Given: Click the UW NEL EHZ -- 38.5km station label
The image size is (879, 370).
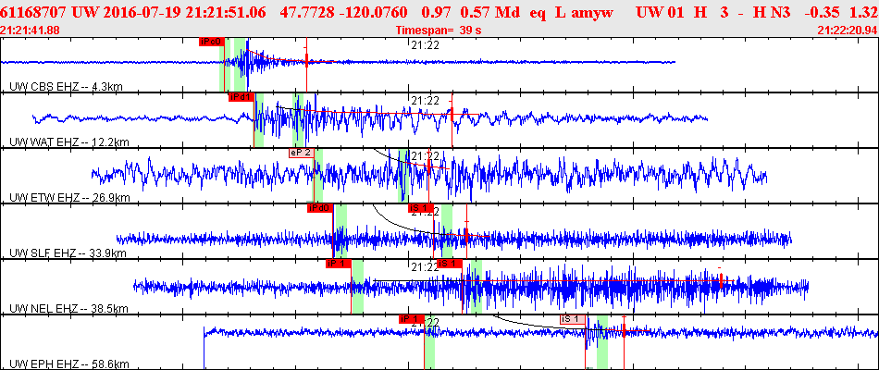Looking at the screenshot, I should coord(69,309).
